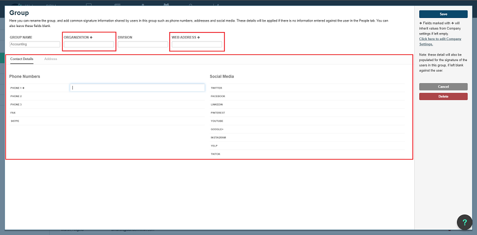Select the Skype row
Image resolution: width=477 pixels, height=235 pixels.
[107, 121]
